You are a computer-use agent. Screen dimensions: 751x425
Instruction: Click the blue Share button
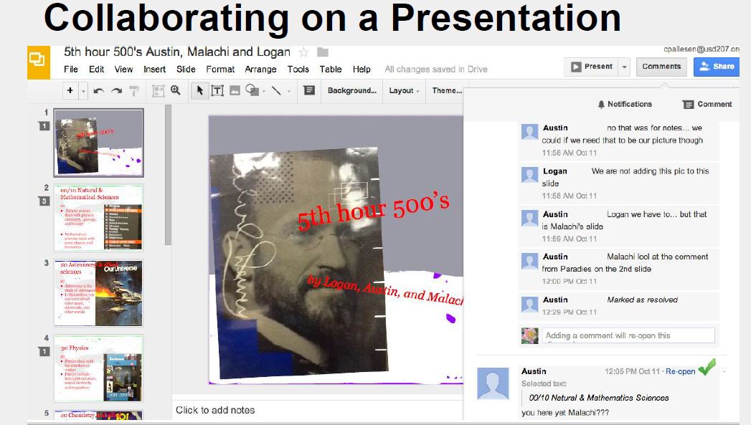coord(717,67)
